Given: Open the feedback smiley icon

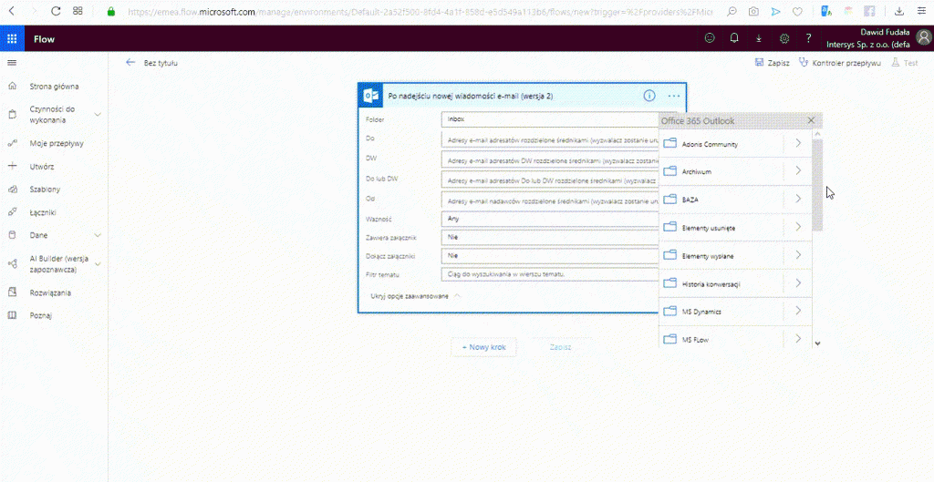Looking at the screenshot, I should pyautogui.click(x=709, y=38).
